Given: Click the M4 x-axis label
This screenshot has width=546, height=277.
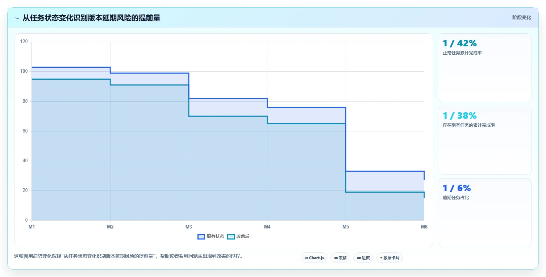Looking at the screenshot, I should coord(267,227).
